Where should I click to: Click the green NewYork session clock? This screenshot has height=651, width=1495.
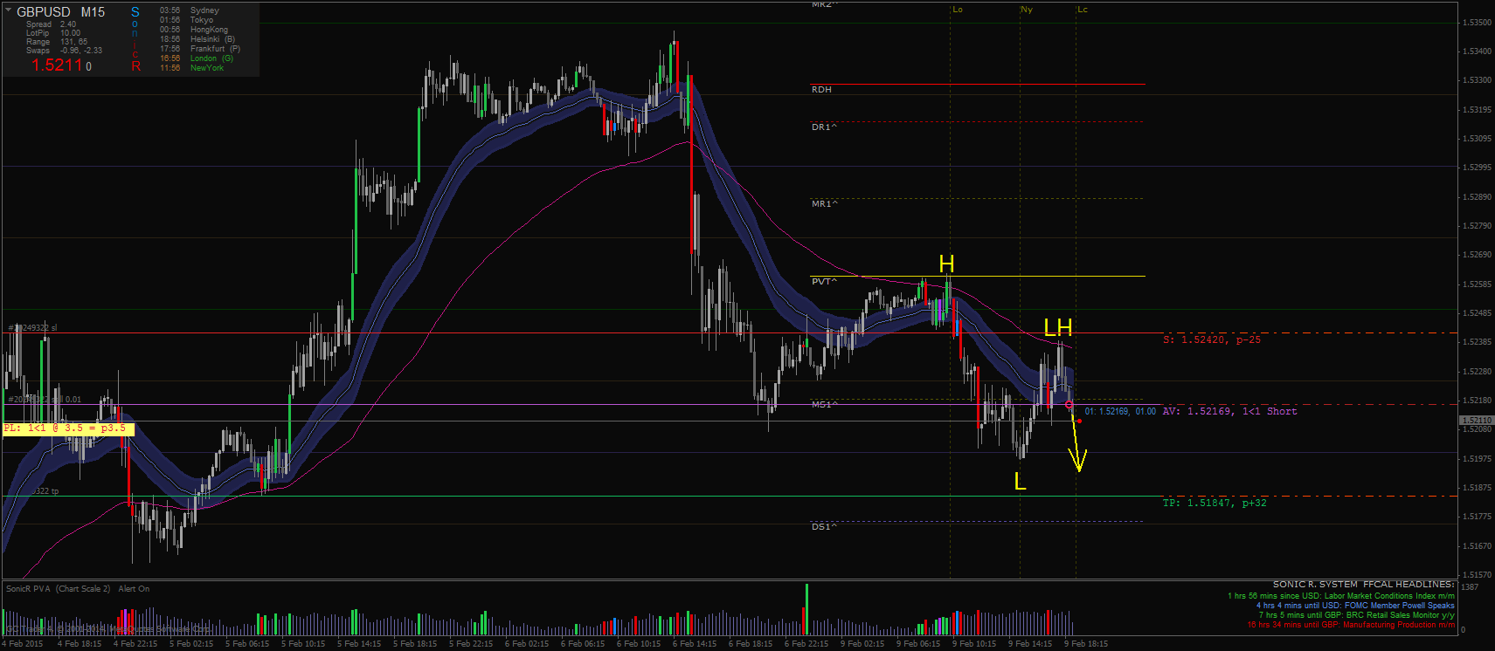pyautogui.click(x=191, y=68)
